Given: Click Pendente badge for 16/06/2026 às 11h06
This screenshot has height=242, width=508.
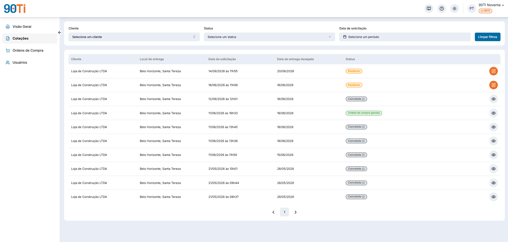Looking at the screenshot, I should point(354,85).
